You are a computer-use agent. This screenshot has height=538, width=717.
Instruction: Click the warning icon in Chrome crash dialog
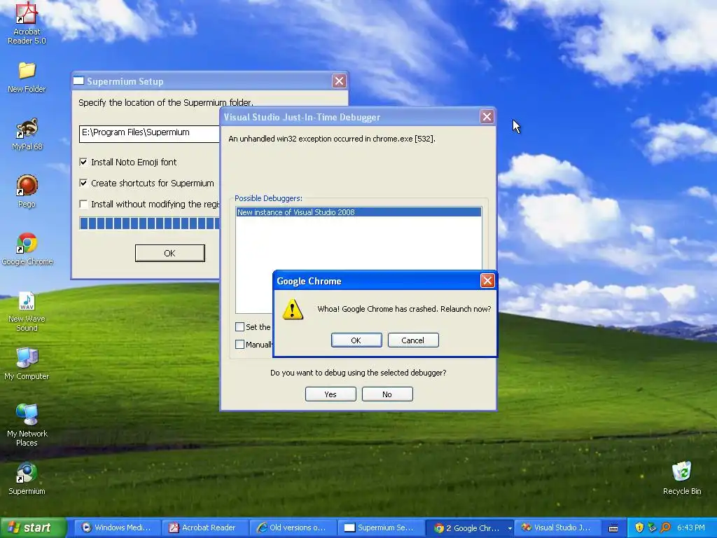292,309
